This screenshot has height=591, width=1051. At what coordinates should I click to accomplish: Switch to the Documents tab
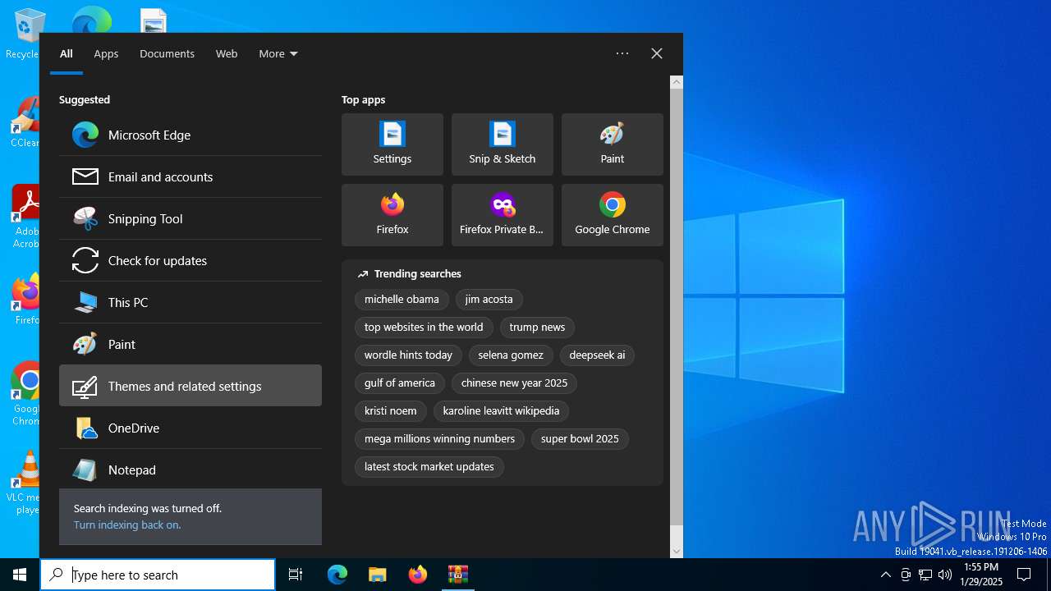[x=167, y=53]
